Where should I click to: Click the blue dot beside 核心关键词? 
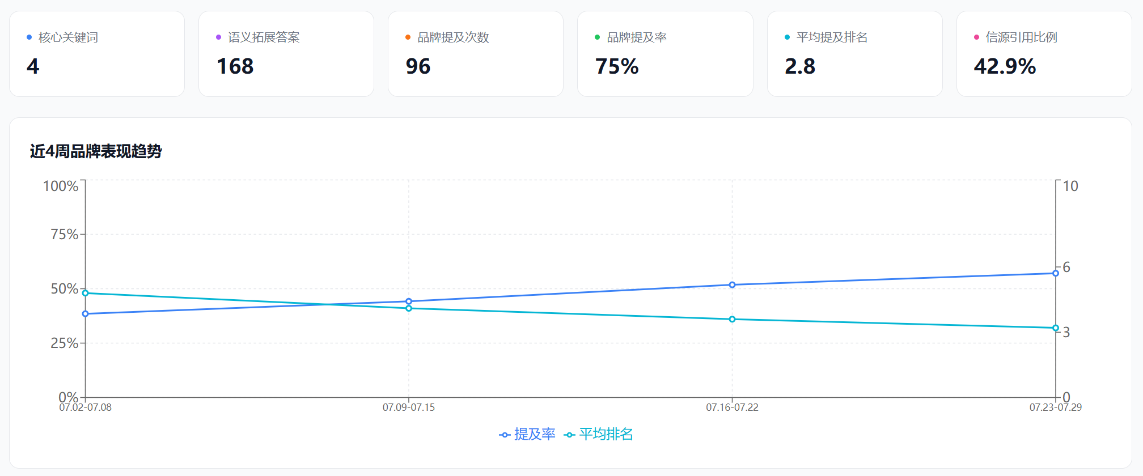pyautogui.click(x=29, y=37)
